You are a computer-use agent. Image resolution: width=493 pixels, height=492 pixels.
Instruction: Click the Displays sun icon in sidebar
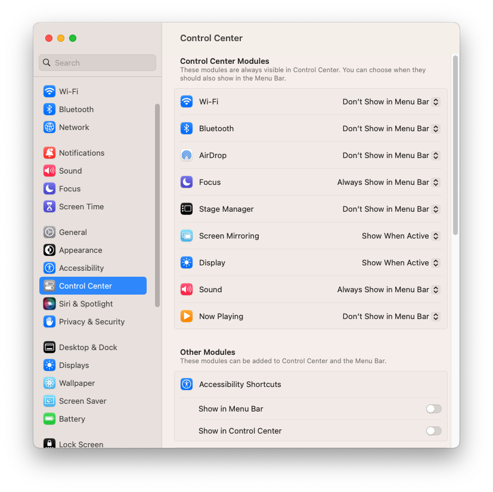[49, 365]
